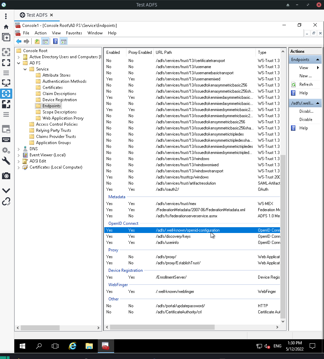Open the Action menu

(x=41, y=33)
